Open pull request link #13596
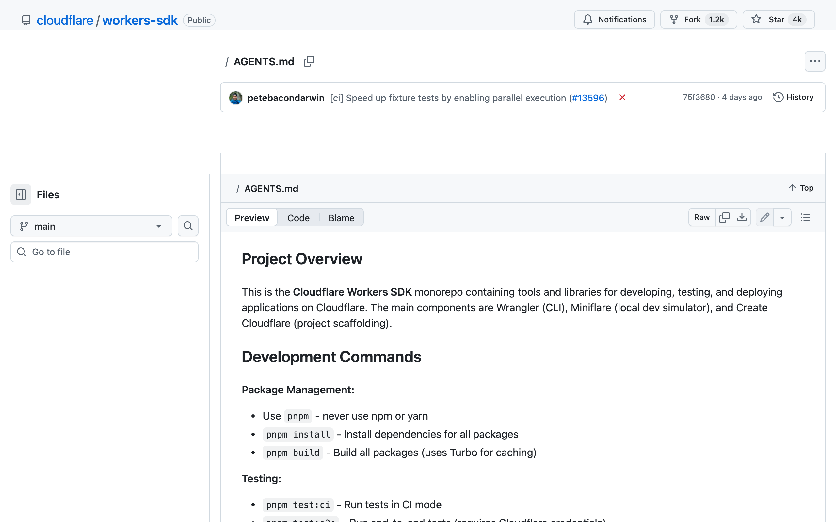Image resolution: width=836 pixels, height=522 pixels. [x=588, y=98]
